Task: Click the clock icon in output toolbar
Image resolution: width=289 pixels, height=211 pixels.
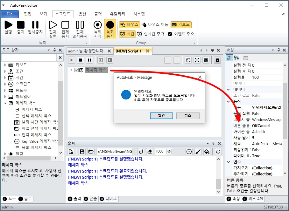Action: point(189,152)
